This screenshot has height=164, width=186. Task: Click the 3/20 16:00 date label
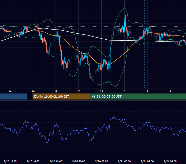pos(33,161)
